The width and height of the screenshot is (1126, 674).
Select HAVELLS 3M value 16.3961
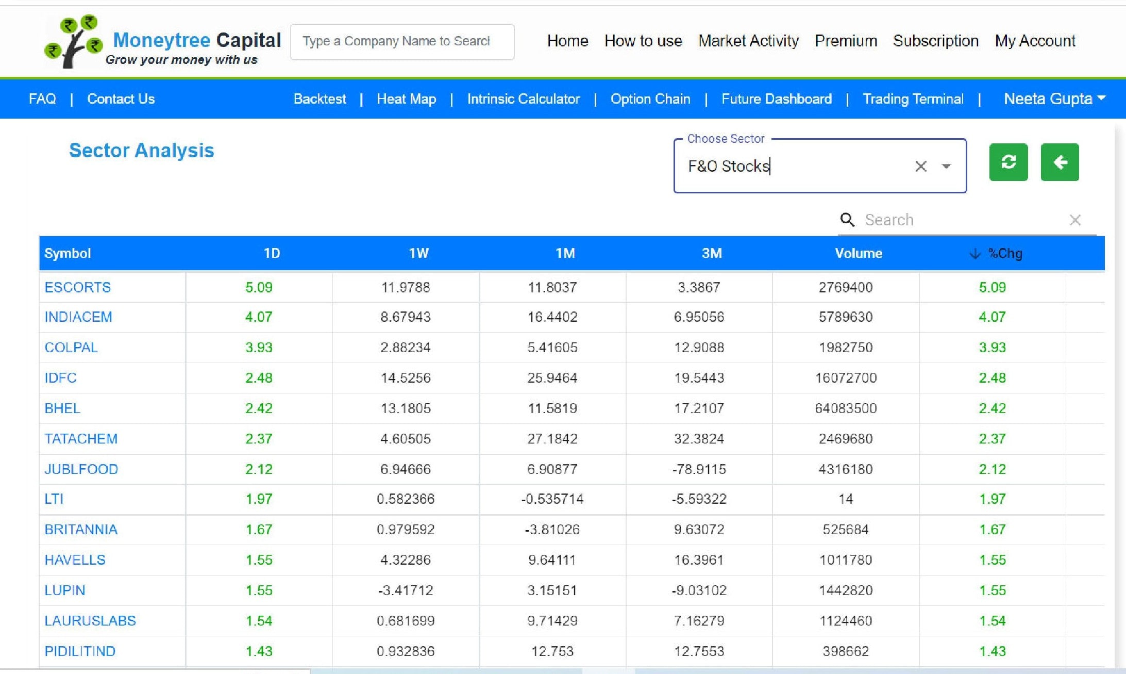click(699, 560)
